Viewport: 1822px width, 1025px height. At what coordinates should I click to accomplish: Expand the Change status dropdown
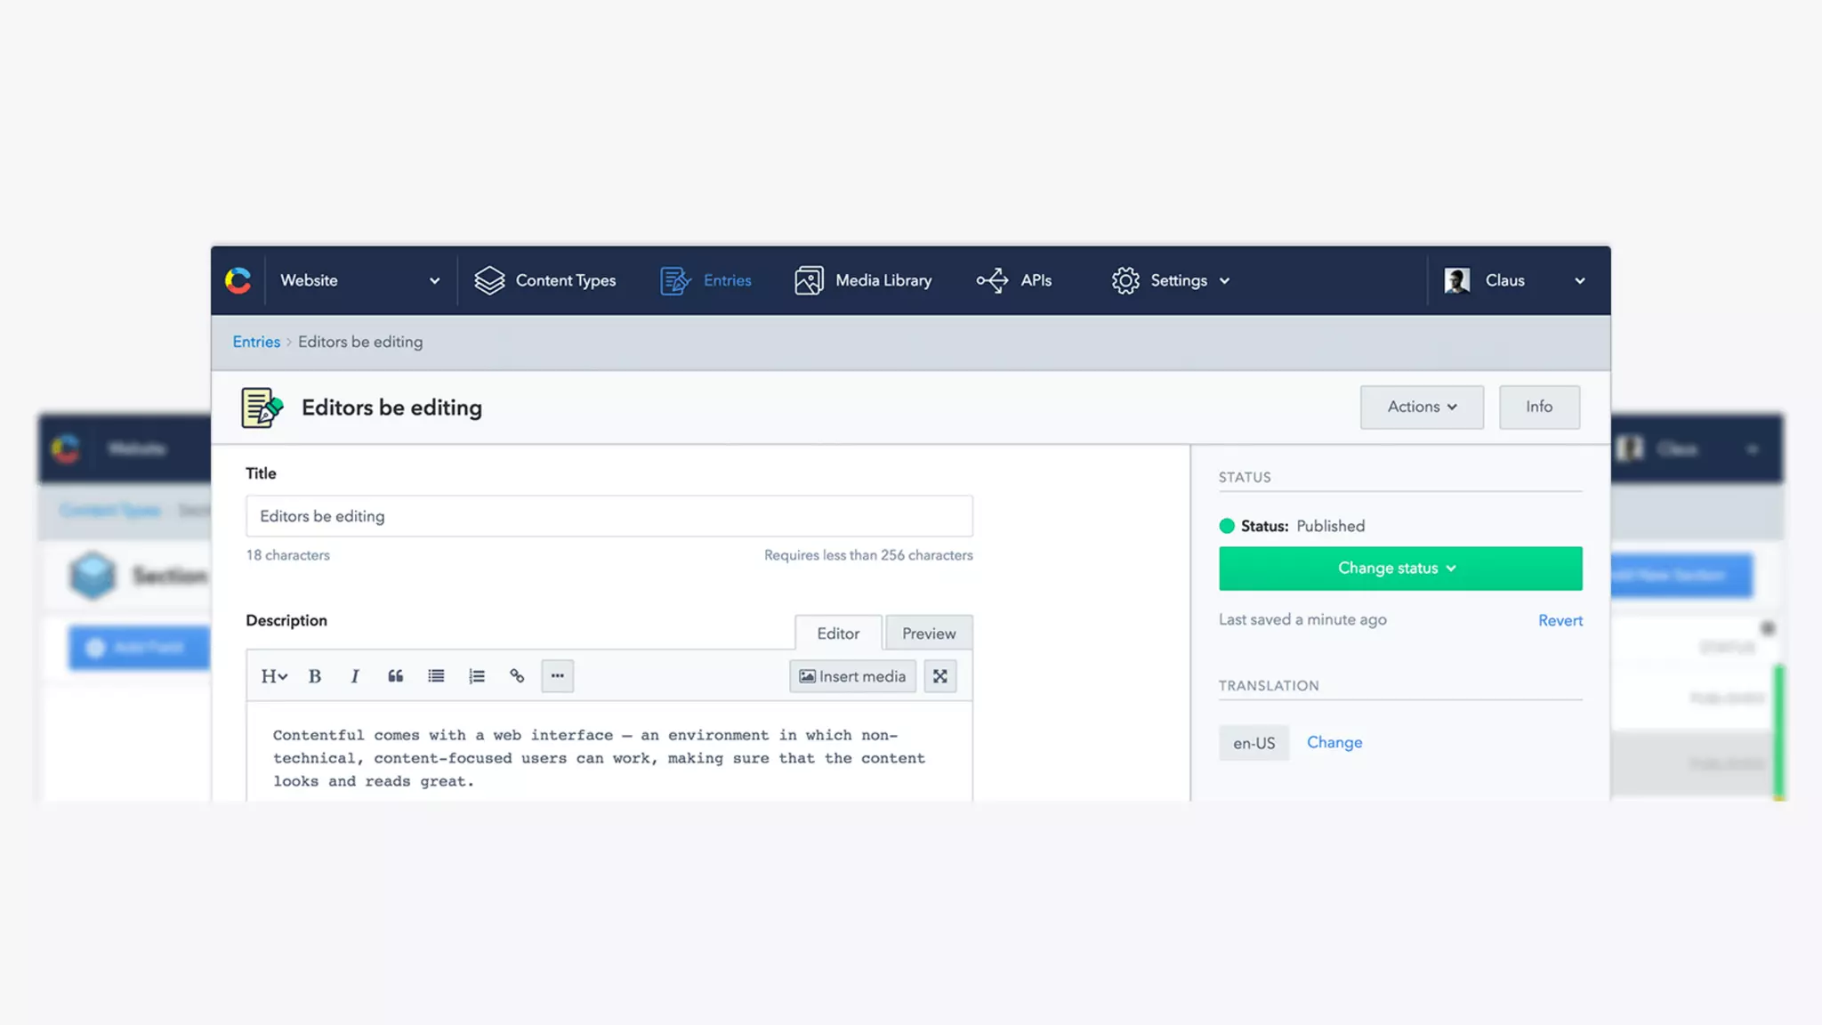click(1399, 569)
